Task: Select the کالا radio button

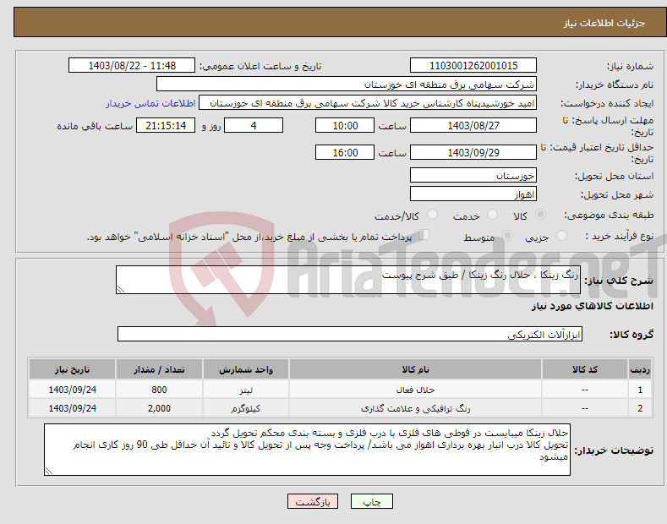Action: pyautogui.click(x=540, y=215)
